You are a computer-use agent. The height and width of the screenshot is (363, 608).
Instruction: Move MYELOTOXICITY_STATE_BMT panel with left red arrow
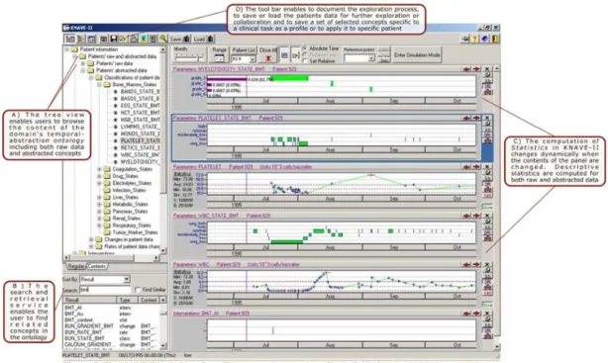[466, 69]
